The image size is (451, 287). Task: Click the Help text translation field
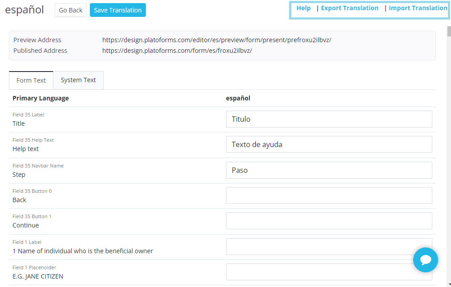(329, 144)
